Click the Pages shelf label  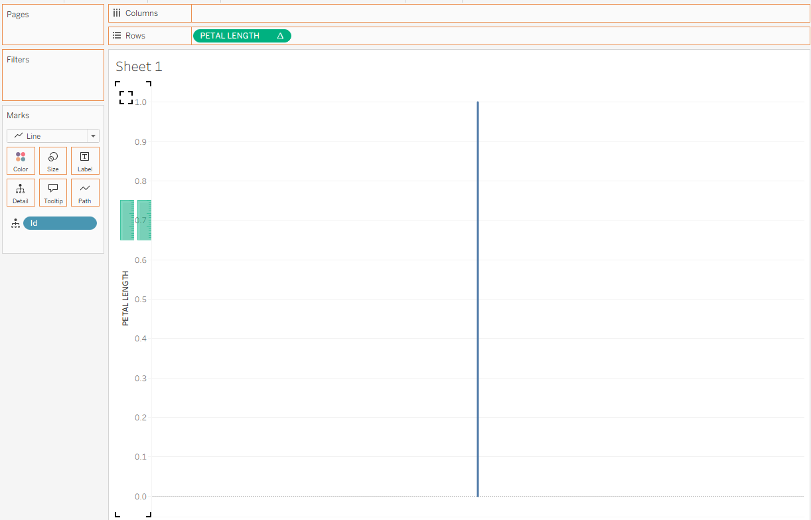click(x=18, y=15)
